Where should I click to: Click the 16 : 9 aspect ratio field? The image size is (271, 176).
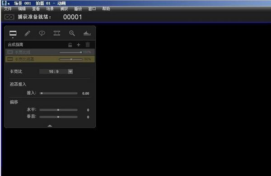click(54, 71)
